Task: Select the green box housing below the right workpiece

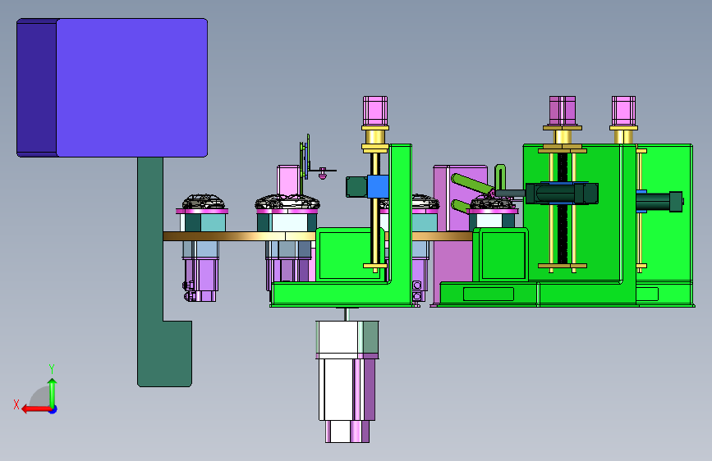Action: click(500, 254)
